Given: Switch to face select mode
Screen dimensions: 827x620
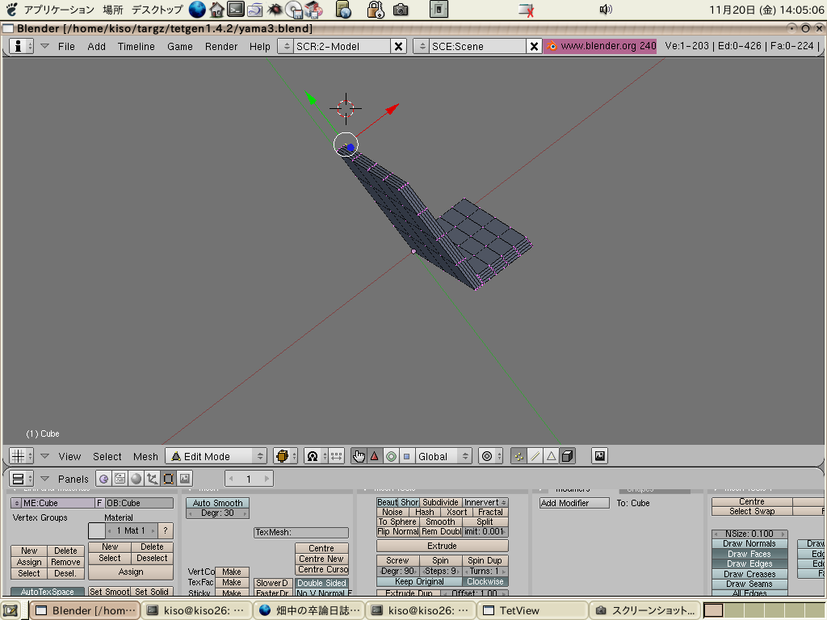Looking at the screenshot, I should point(551,456).
